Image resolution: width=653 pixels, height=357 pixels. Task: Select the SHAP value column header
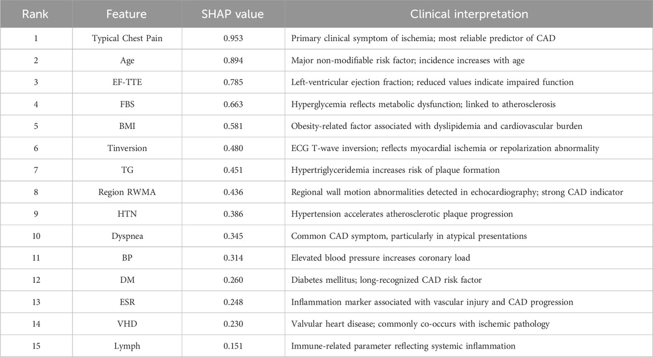click(x=233, y=14)
